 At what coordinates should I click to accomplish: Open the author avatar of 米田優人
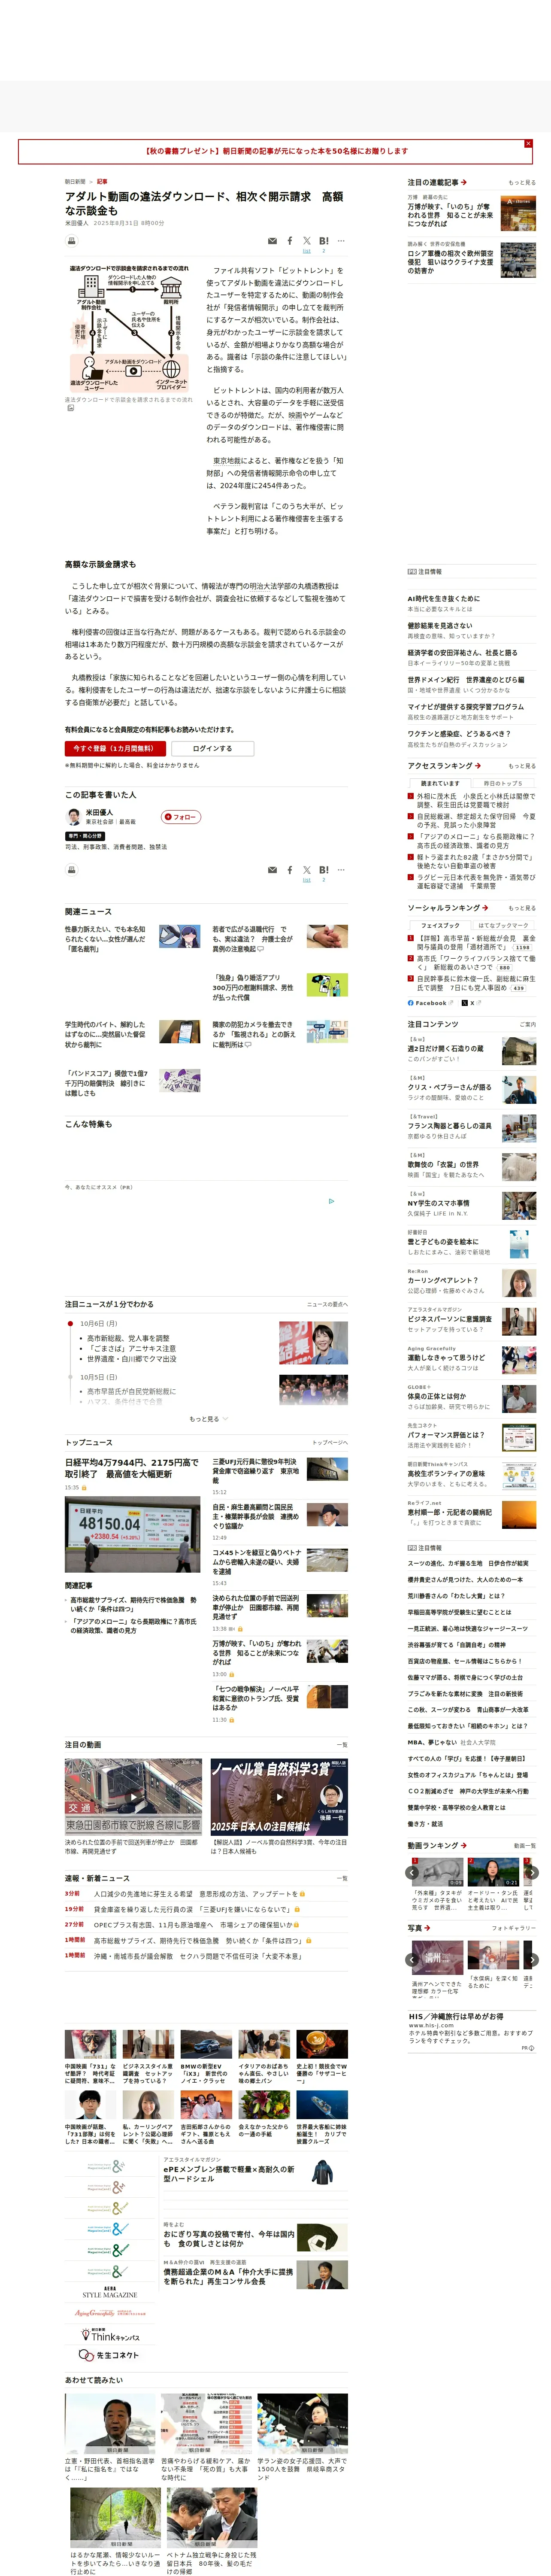74,817
